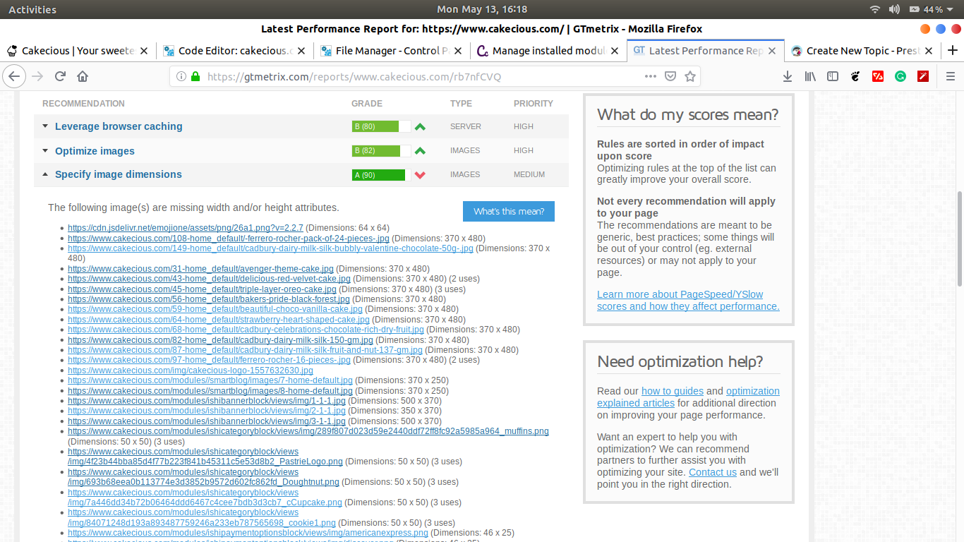Image resolution: width=964 pixels, height=542 pixels.
Task: Go back to the previous page
Action: (15, 76)
